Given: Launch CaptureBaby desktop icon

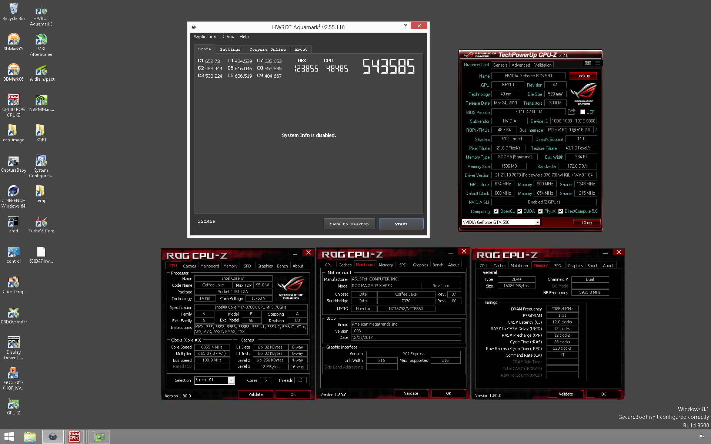Looking at the screenshot, I should pyautogui.click(x=14, y=163).
